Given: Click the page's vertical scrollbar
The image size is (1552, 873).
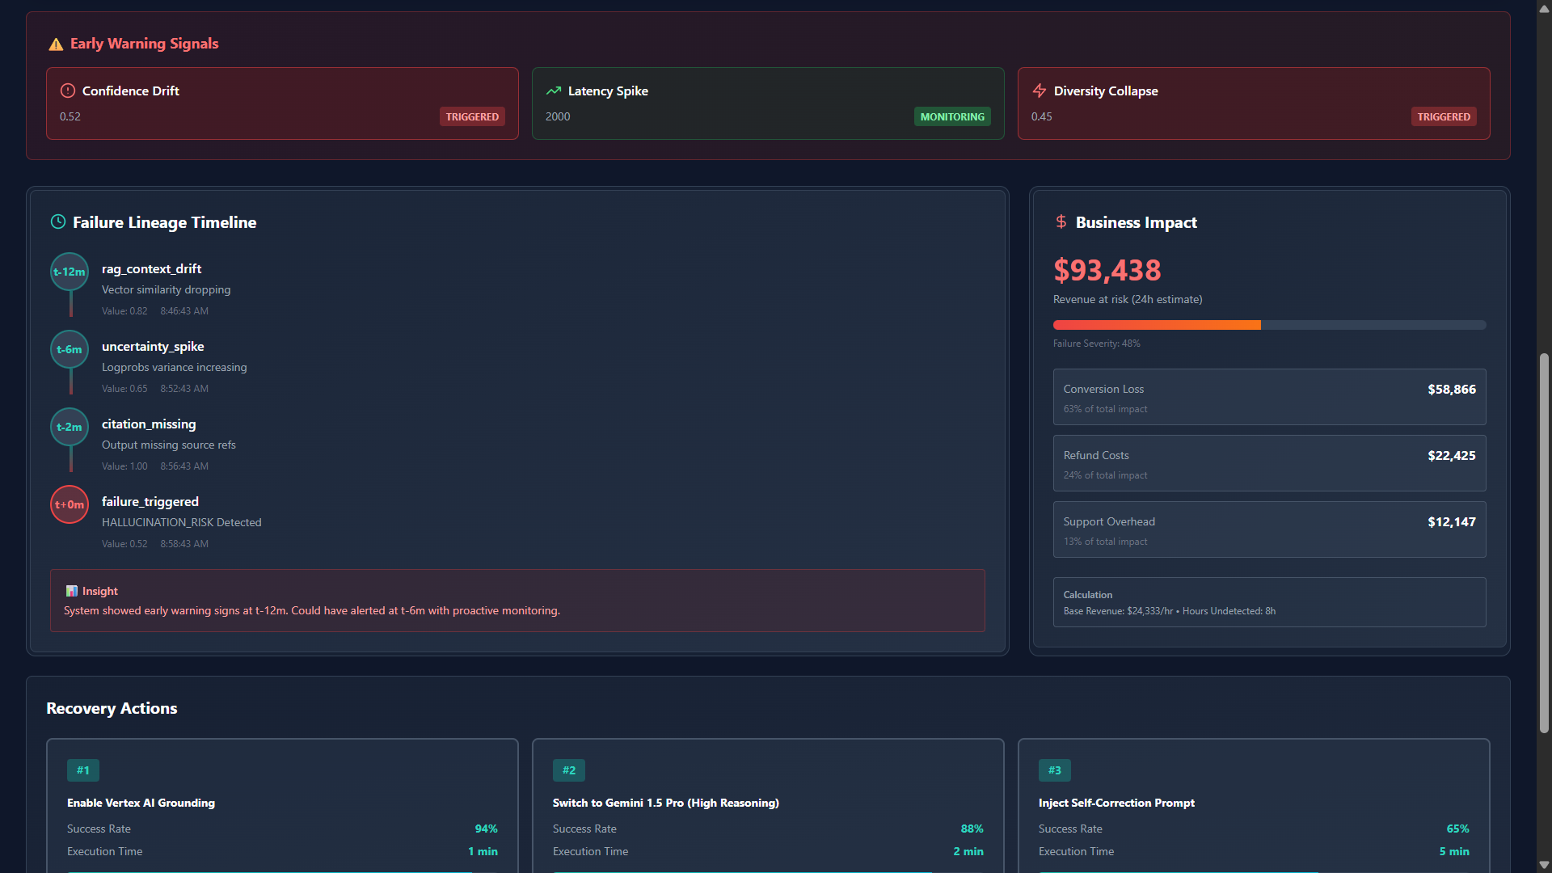Looking at the screenshot, I should pyautogui.click(x=1544, y=542).
